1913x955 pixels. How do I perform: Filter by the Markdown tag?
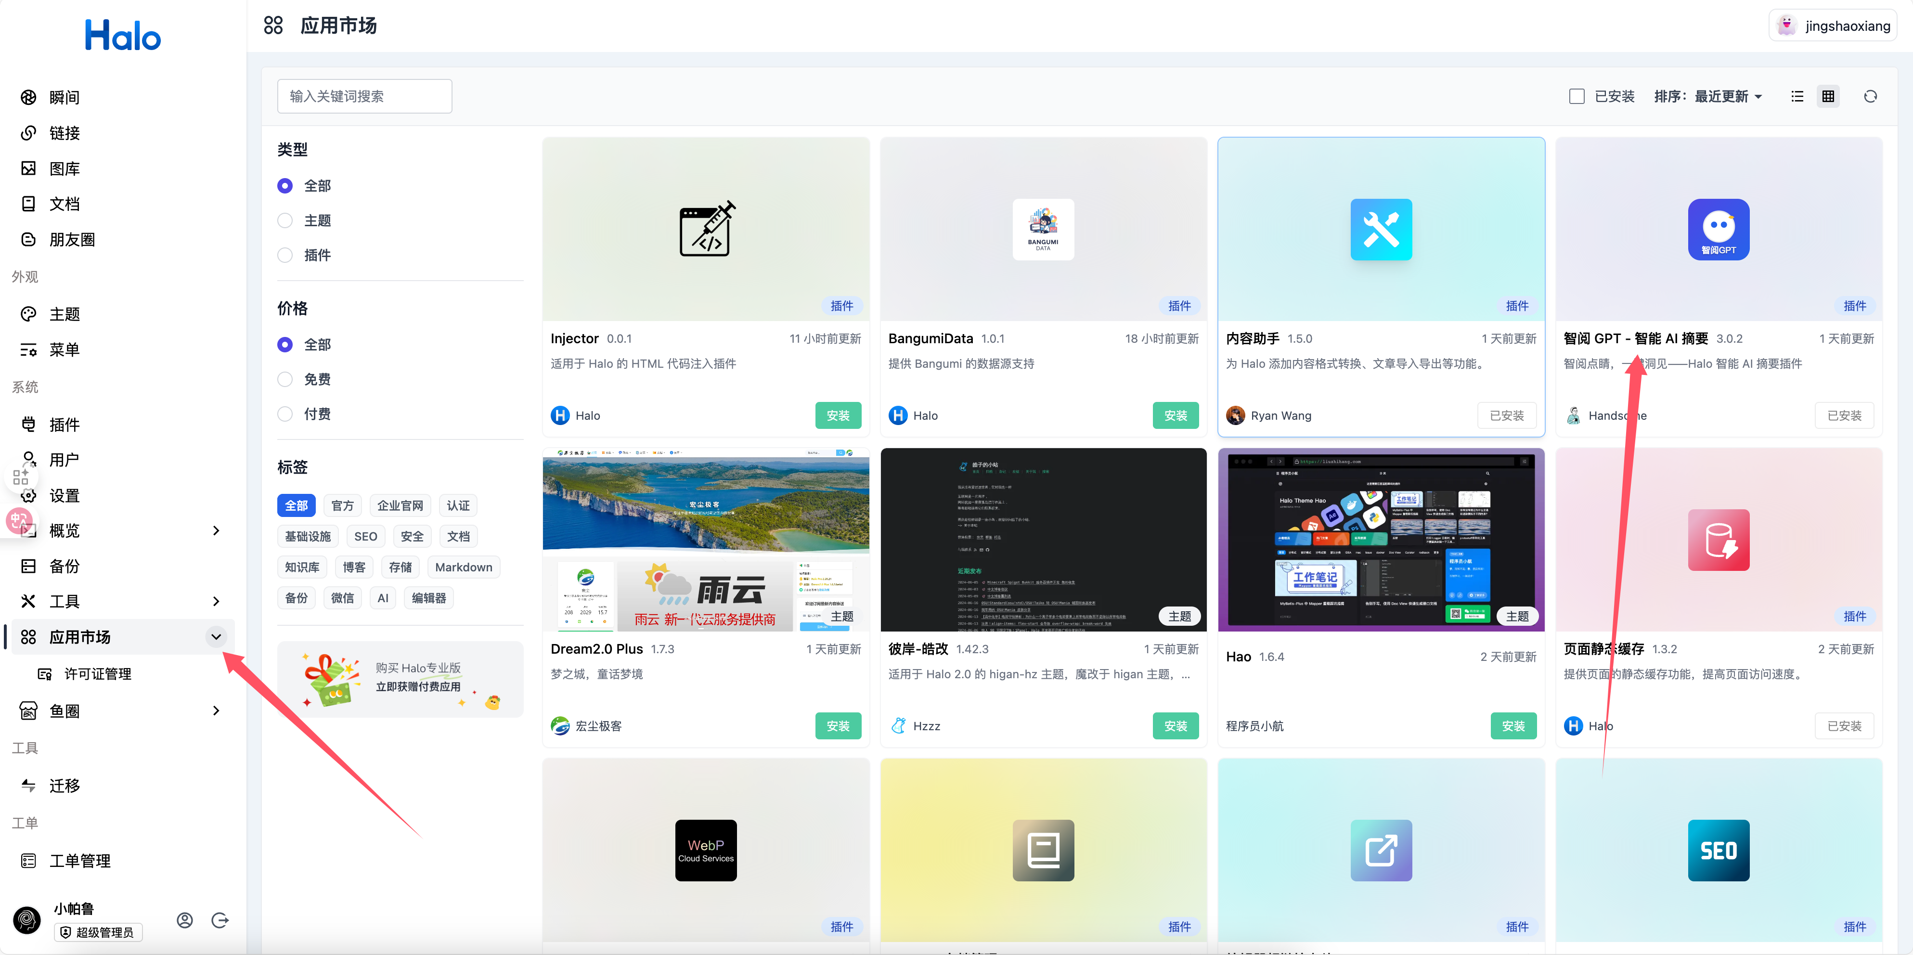pos(464,568)
